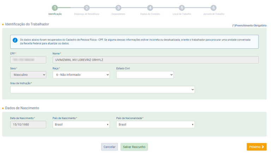Click the Nome text field

[x=155, y=60]
